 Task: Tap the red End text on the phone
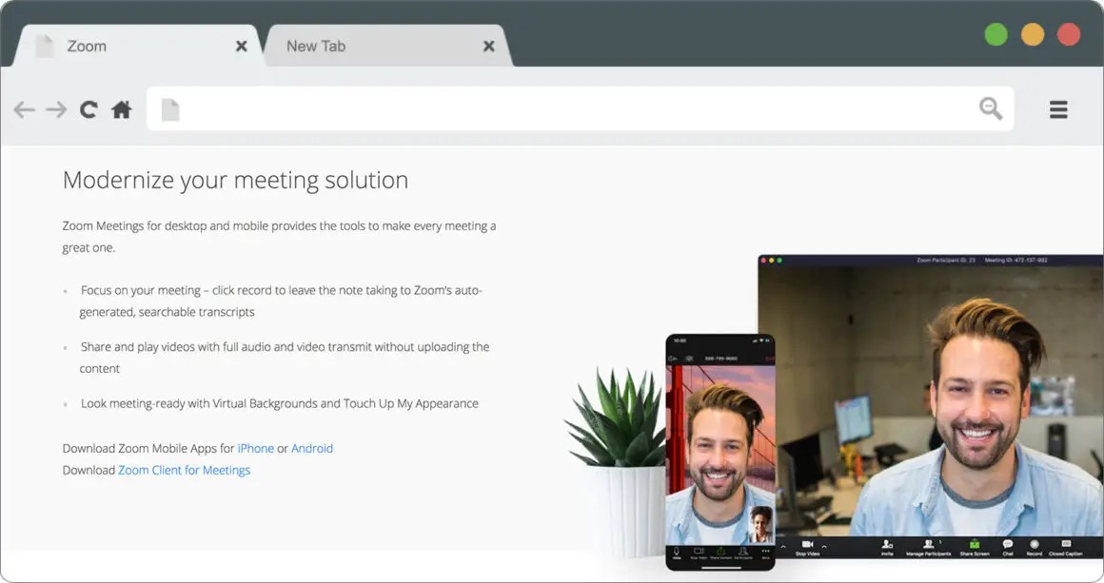[770, 359]
